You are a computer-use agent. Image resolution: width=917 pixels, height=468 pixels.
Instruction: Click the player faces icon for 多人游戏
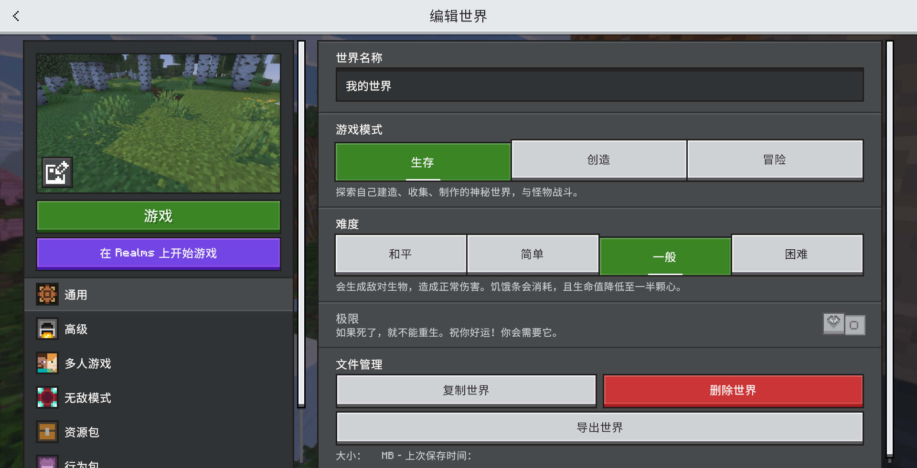(x=47, y=363)
